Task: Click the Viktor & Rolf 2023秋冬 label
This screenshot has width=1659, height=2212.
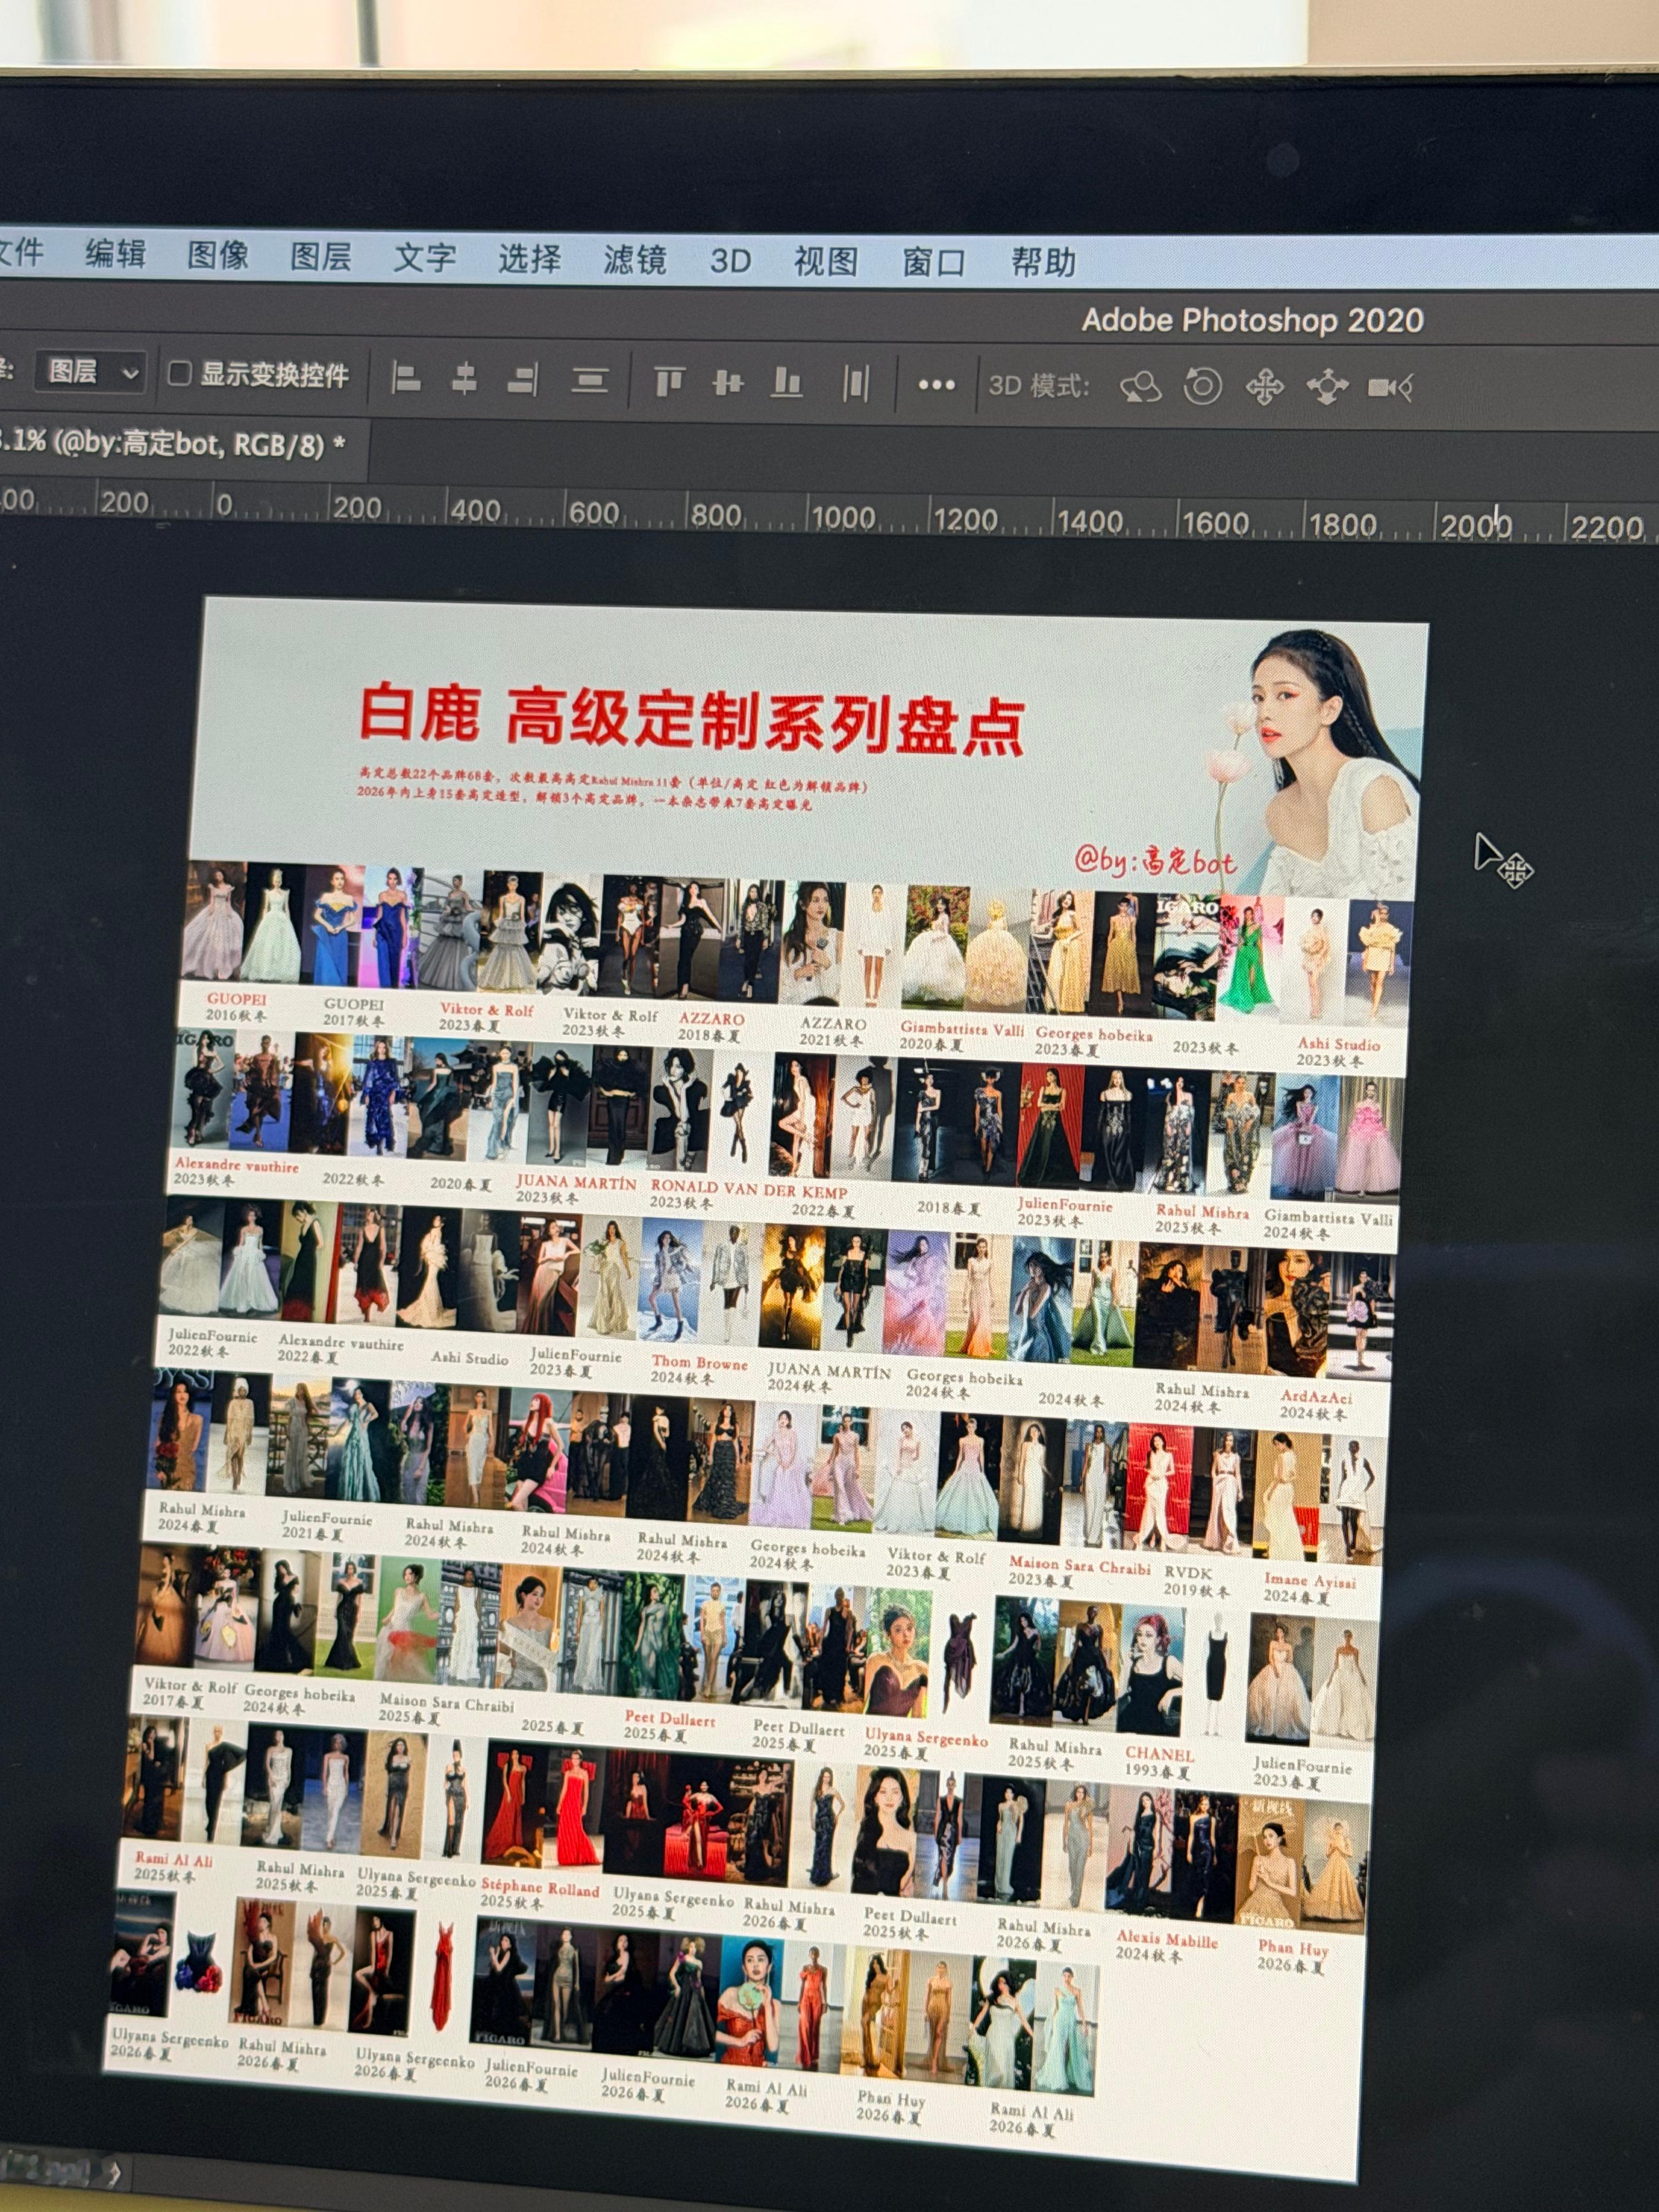Action: 610,1023
